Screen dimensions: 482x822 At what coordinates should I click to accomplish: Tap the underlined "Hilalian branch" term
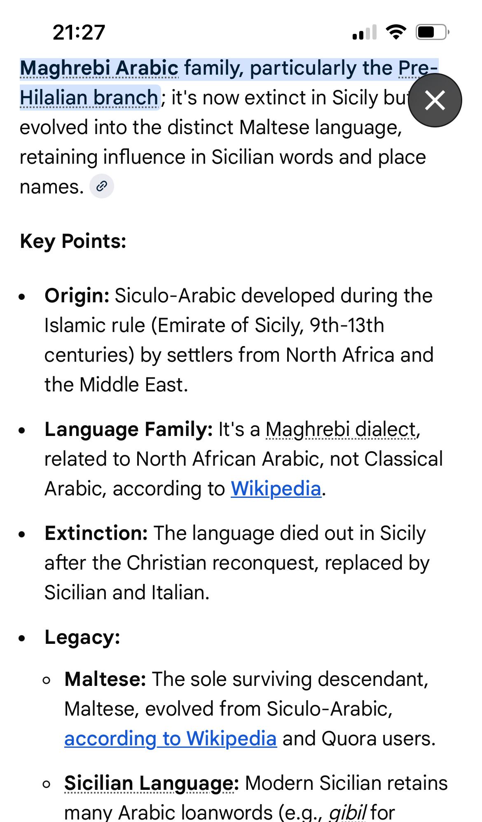(89, 98)
